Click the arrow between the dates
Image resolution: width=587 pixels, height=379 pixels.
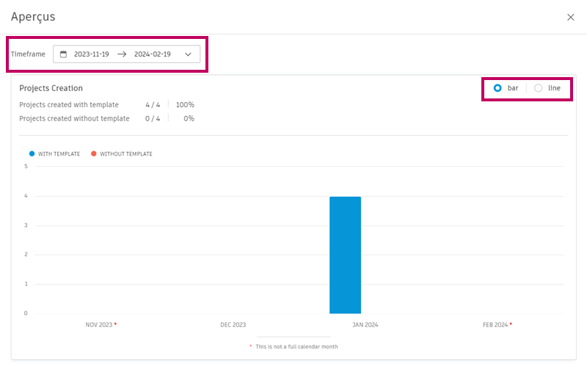(x=122, y=54)
